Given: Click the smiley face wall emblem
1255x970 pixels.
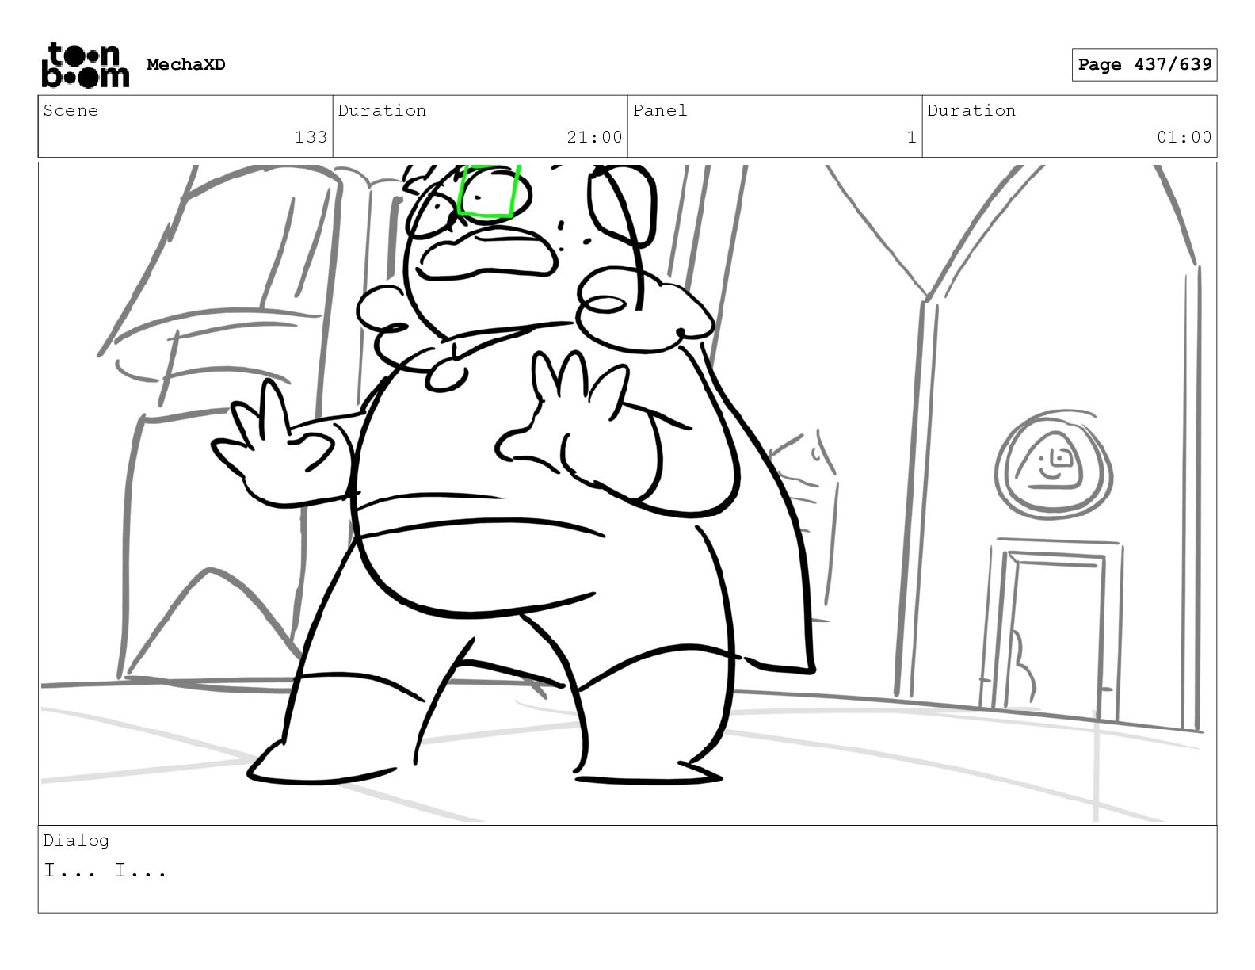Looking at the screenshot, I should [1053, 464].
